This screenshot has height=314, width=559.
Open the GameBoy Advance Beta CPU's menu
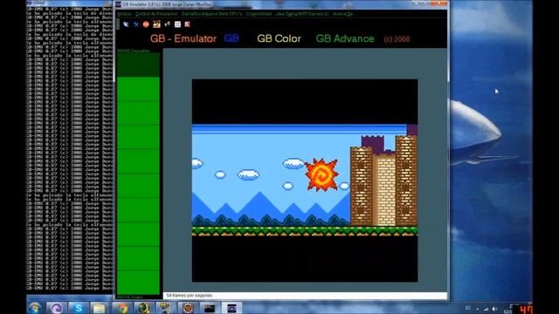(211, 14)
